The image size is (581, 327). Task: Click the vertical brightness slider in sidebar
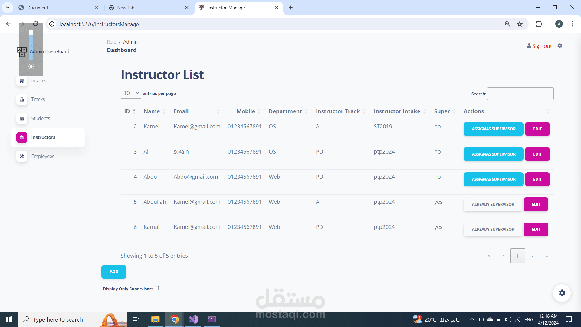[31, 45]
